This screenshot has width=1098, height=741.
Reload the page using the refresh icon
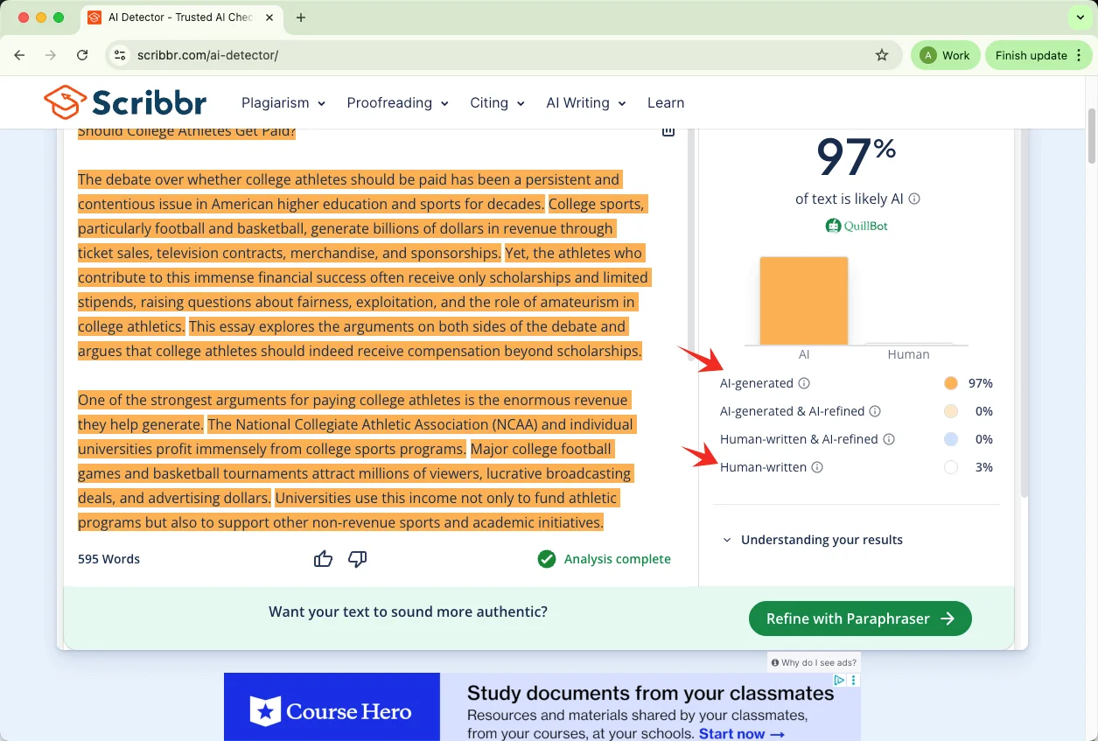pyautogui.click(x=82, y=55)
